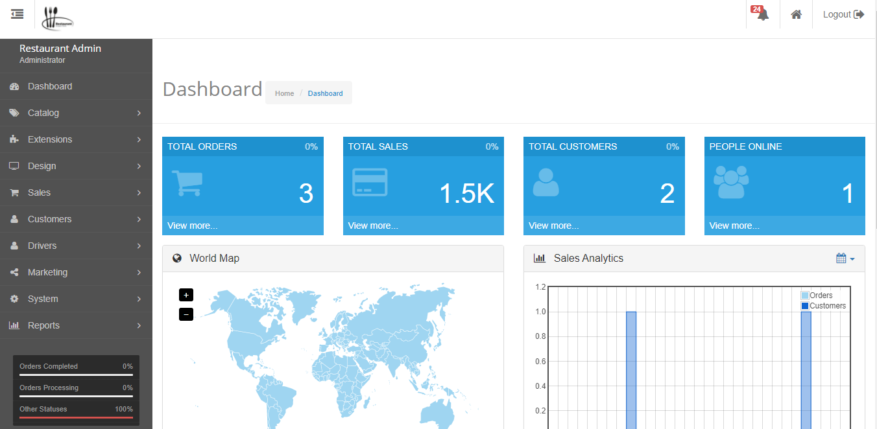Expand Extensions submenu chevron
The width and height of the screenshot is (877, 429).
pos(139,139)
